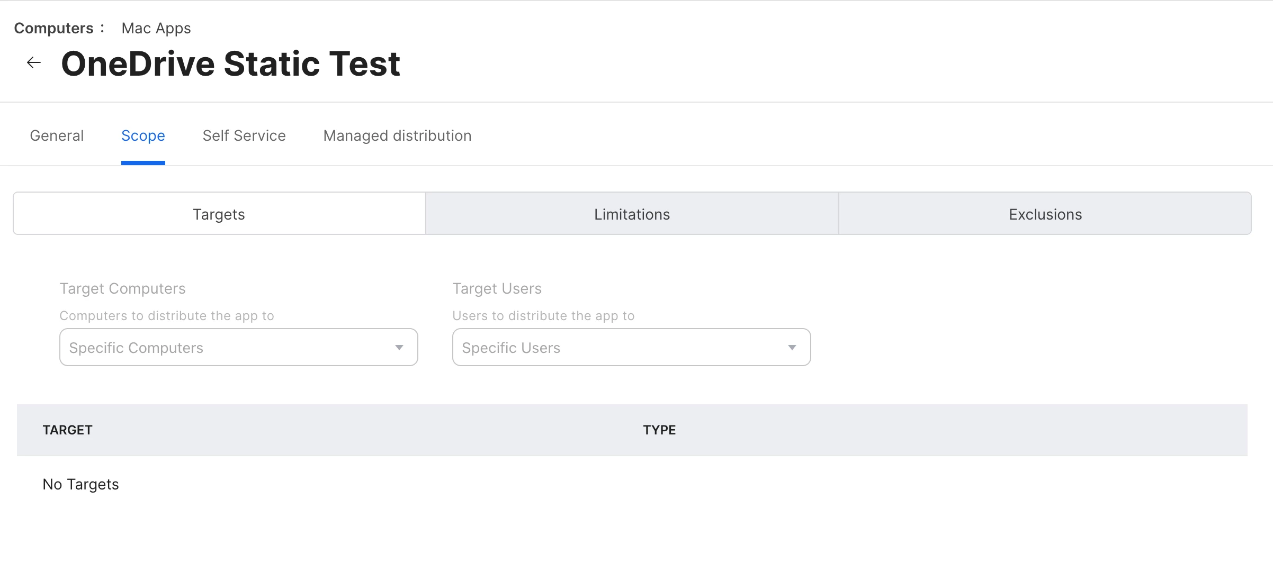Click the Target Users label

(x=497, y=288)
